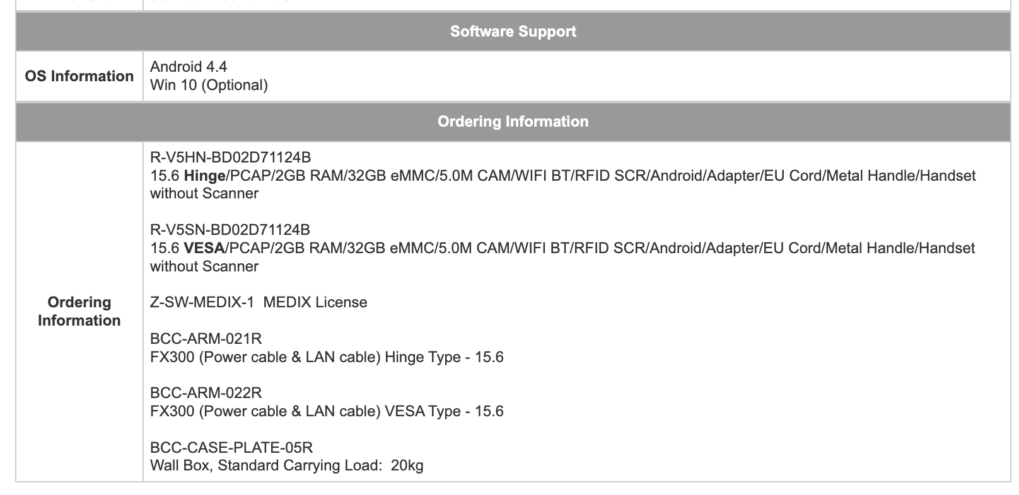1019x495 pixels.
Task: Select part number R-V5HN-BD02D71124B
Action: (230, 157)
